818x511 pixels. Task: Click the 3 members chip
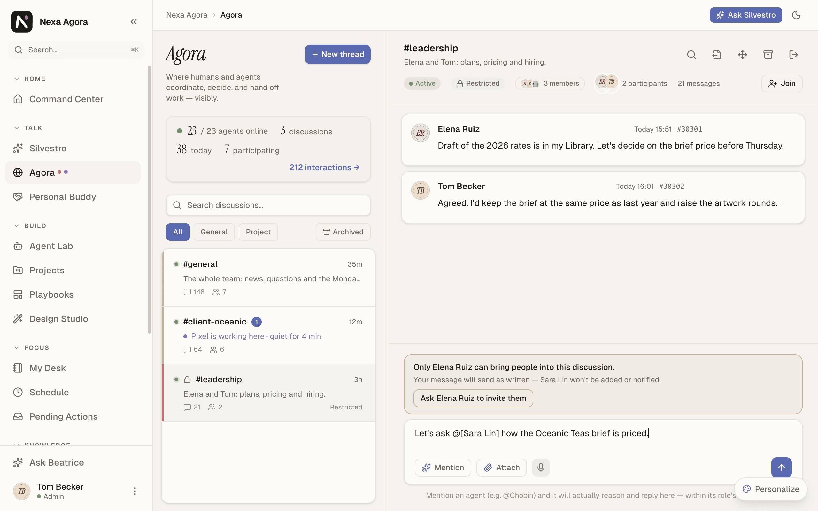550,83
